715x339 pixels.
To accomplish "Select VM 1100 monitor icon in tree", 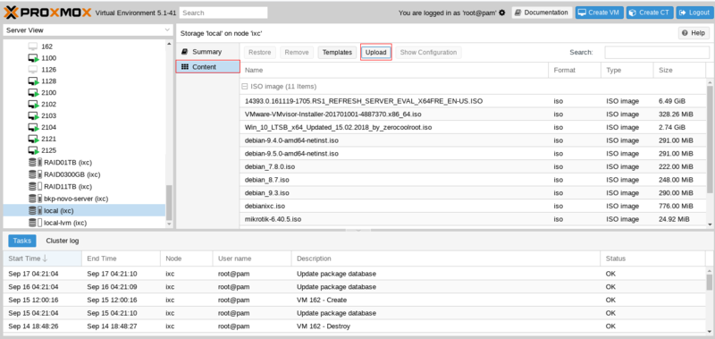I will pyautogui.click(x=33, y=58).
